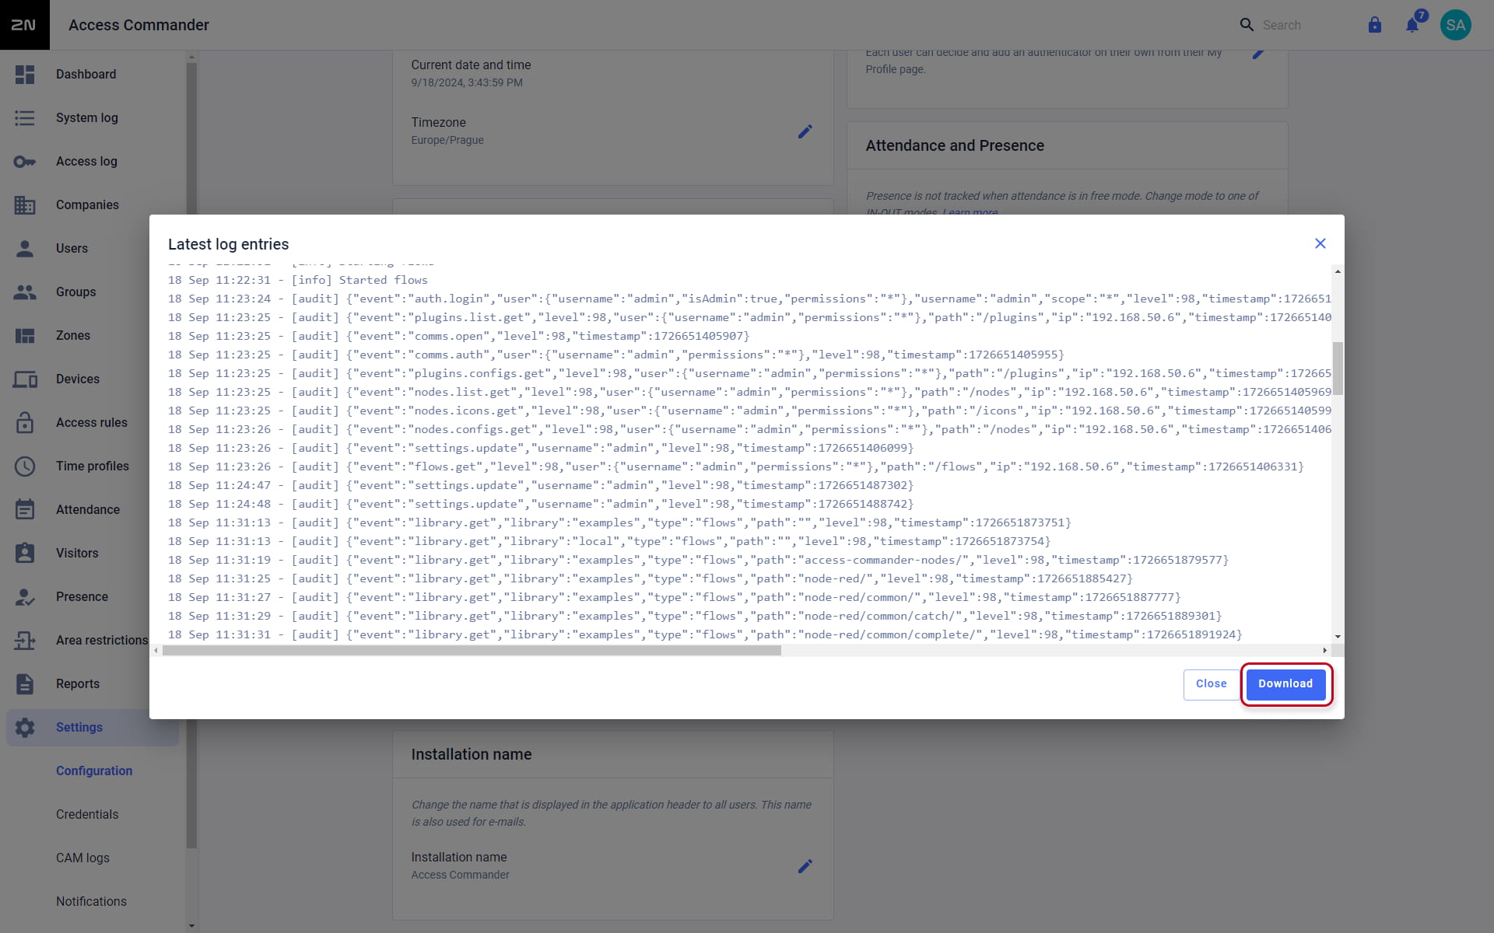
Task: Open the System log menu item
Action: [93, 118]
